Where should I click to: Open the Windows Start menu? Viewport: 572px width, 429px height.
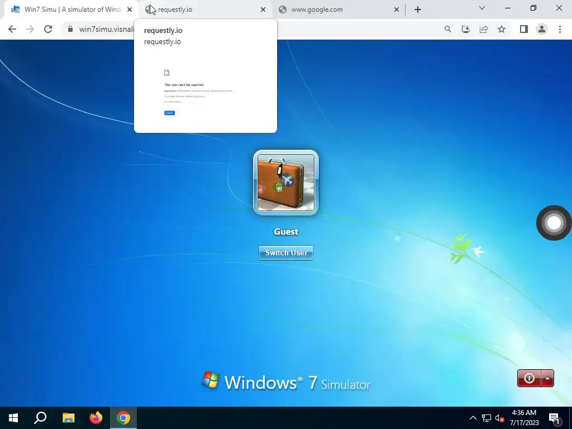pos(13,418)
